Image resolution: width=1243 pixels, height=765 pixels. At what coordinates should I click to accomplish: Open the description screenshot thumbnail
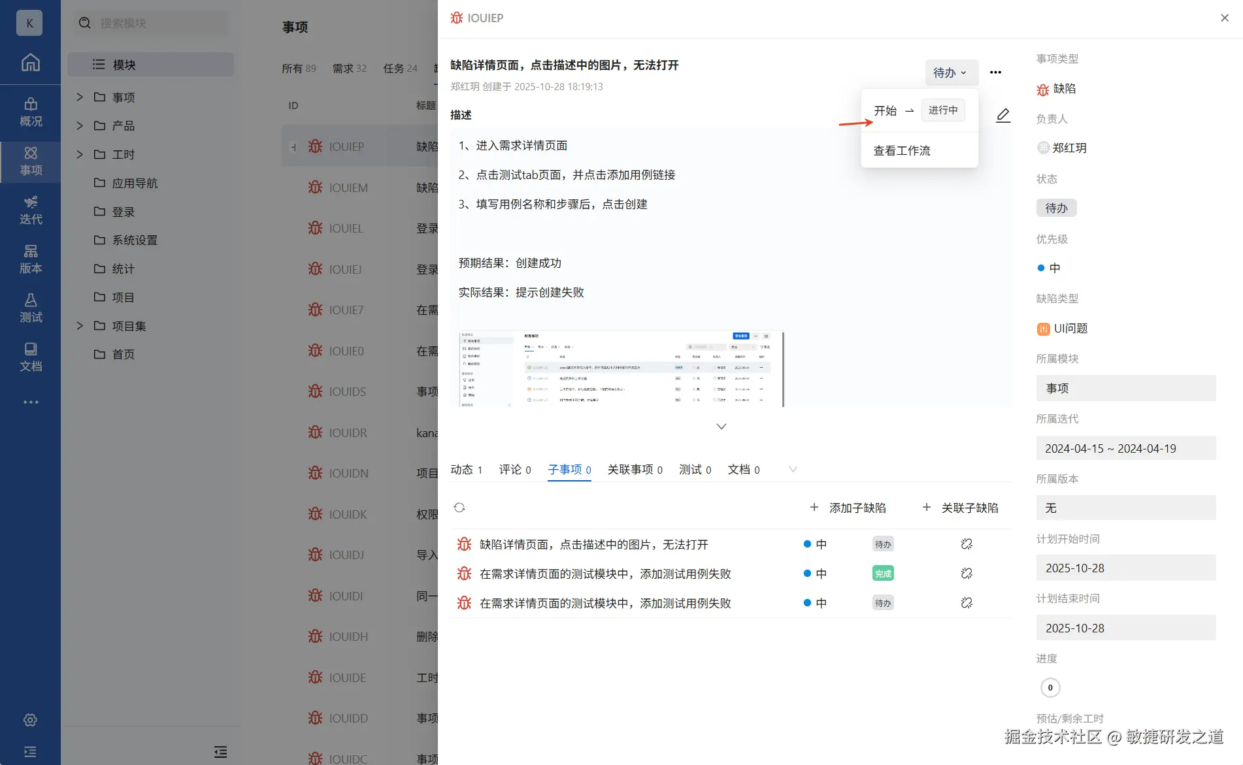pyautogui.click(x=621, y=369)
